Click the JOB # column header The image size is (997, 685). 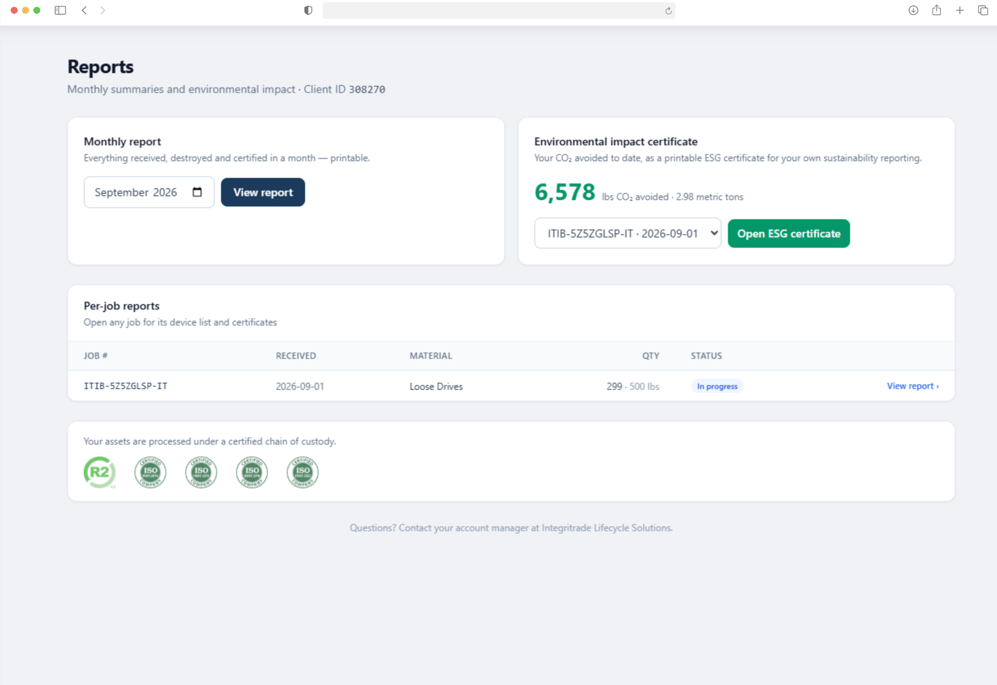pos(96,356)
